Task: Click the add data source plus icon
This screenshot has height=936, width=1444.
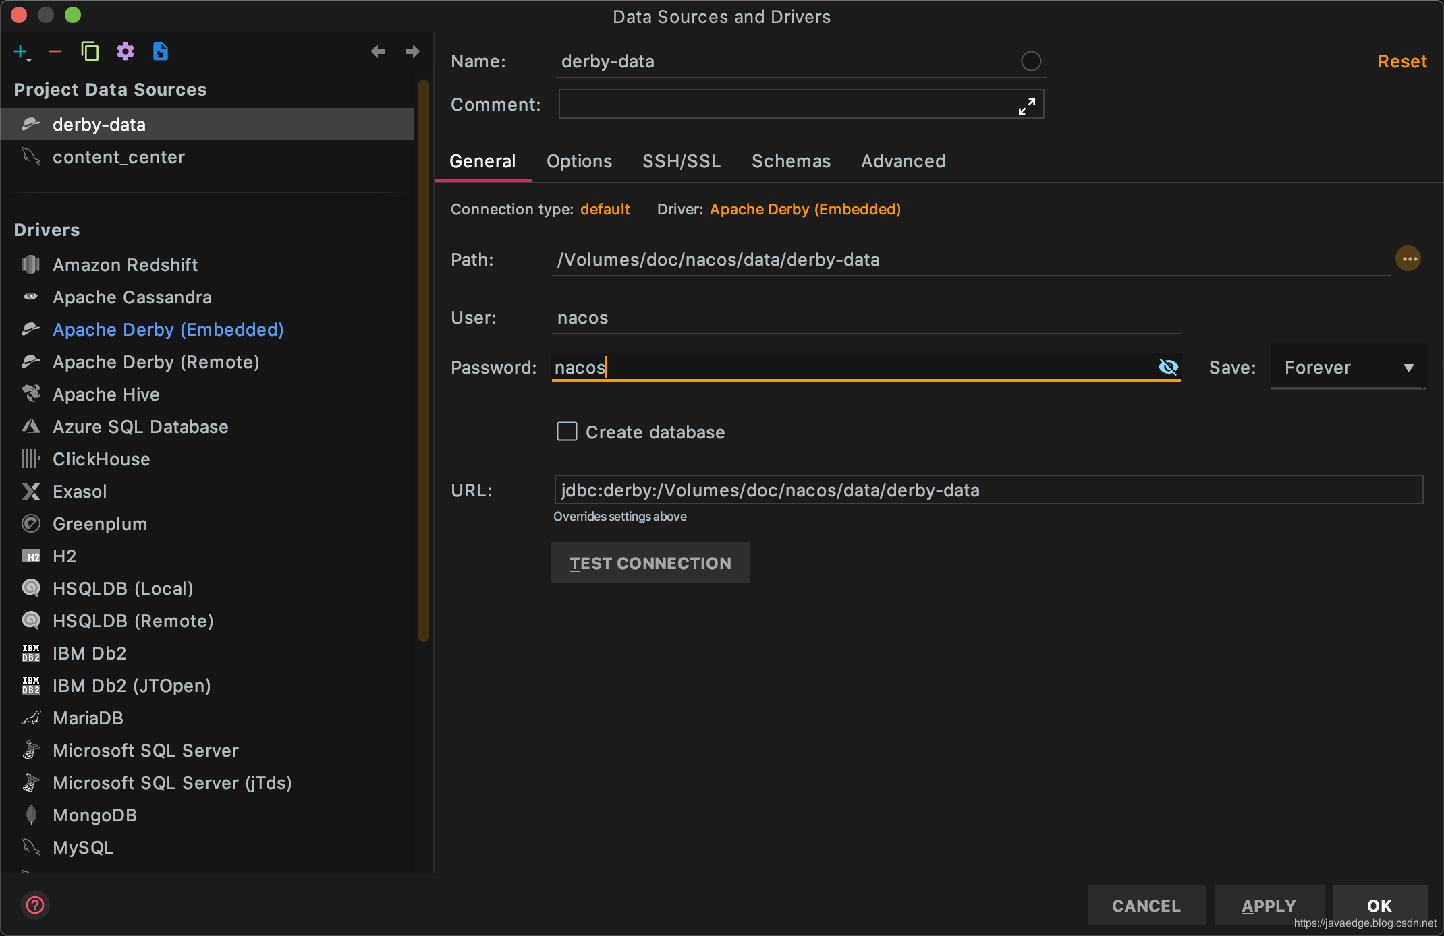Action: point(22,52)
